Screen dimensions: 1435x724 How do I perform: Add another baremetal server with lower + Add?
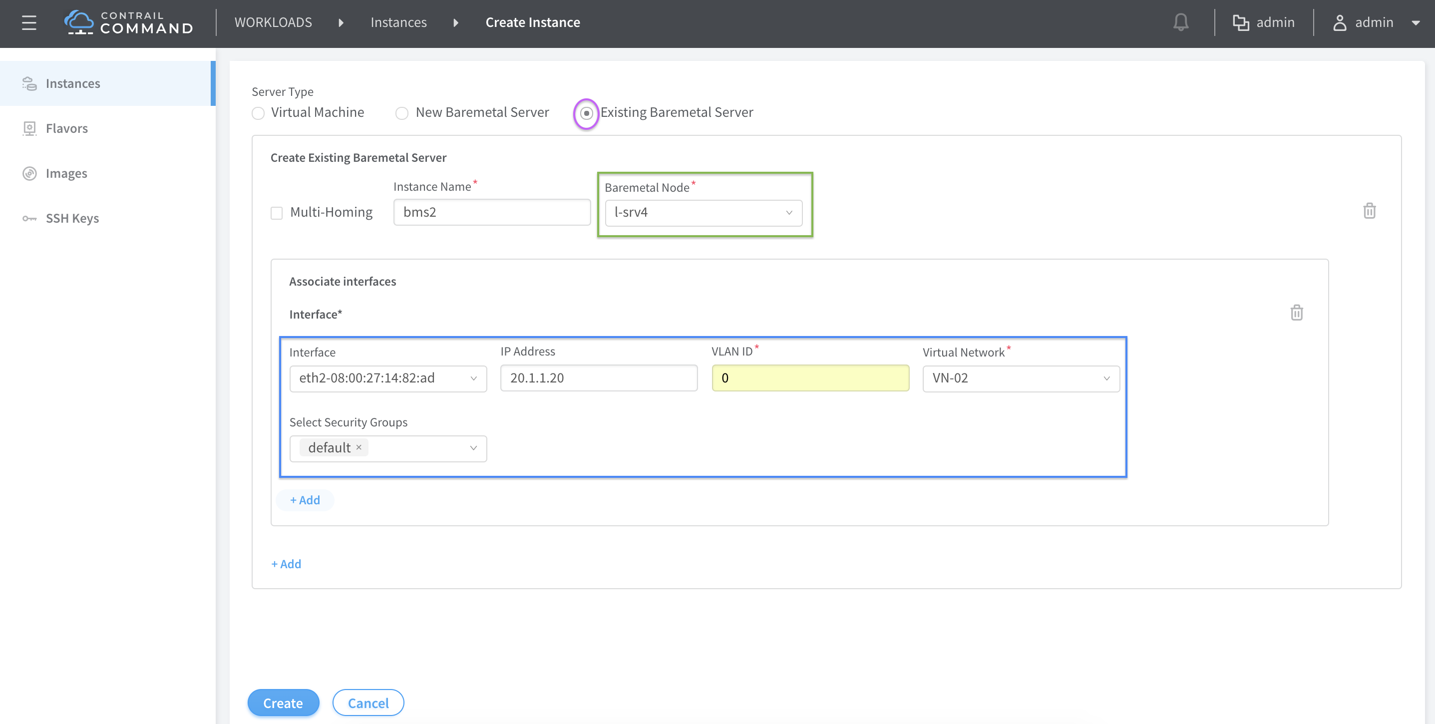tap(286, 564)
